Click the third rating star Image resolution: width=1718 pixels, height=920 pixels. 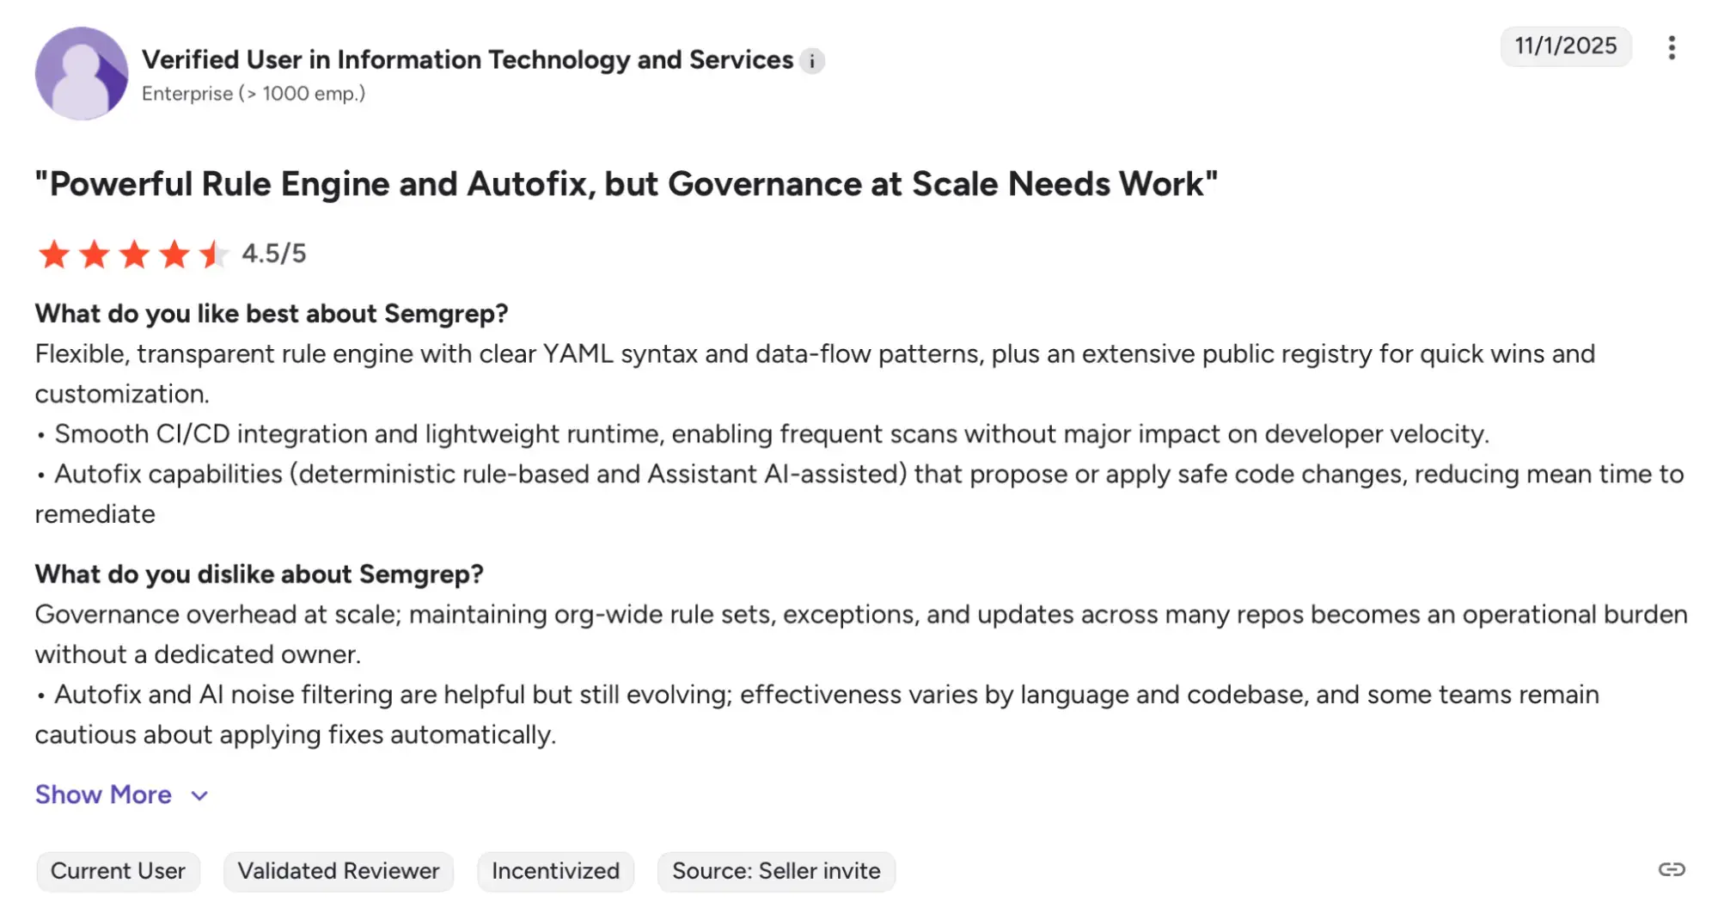(x=135, y=255)
